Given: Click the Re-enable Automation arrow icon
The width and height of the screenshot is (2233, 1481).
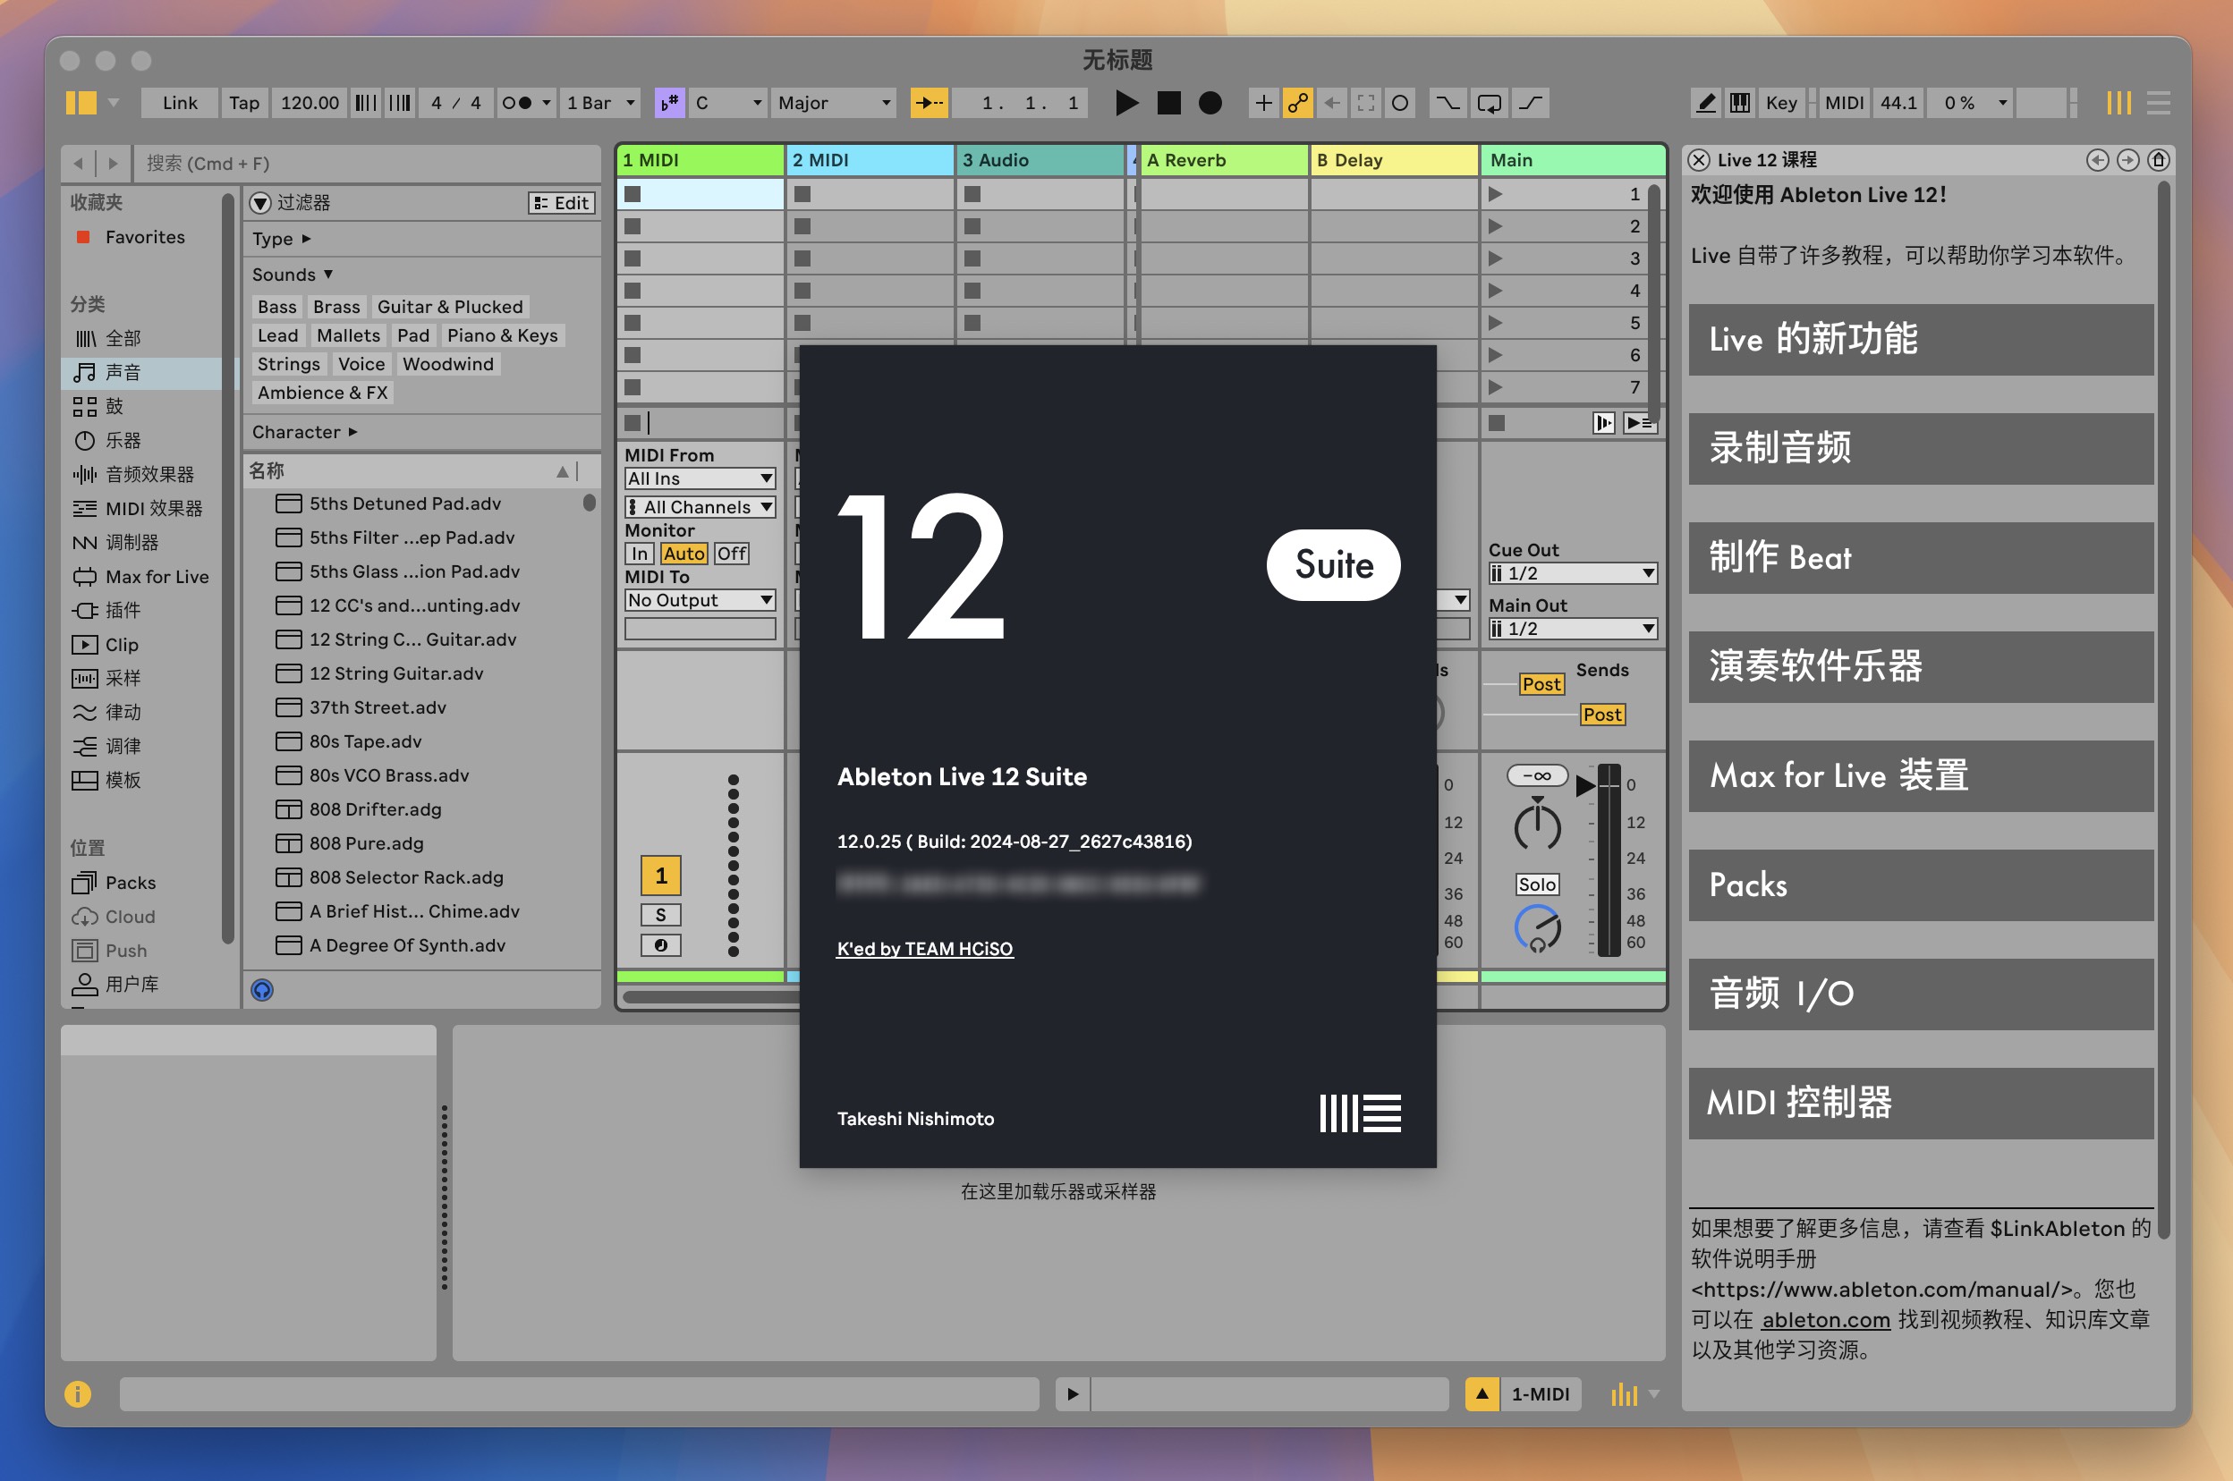Looking at the screenshot, I should click(1332, 103).
